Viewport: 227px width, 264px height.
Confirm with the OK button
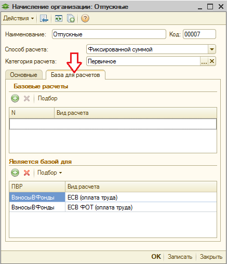(x=156, y=257)
